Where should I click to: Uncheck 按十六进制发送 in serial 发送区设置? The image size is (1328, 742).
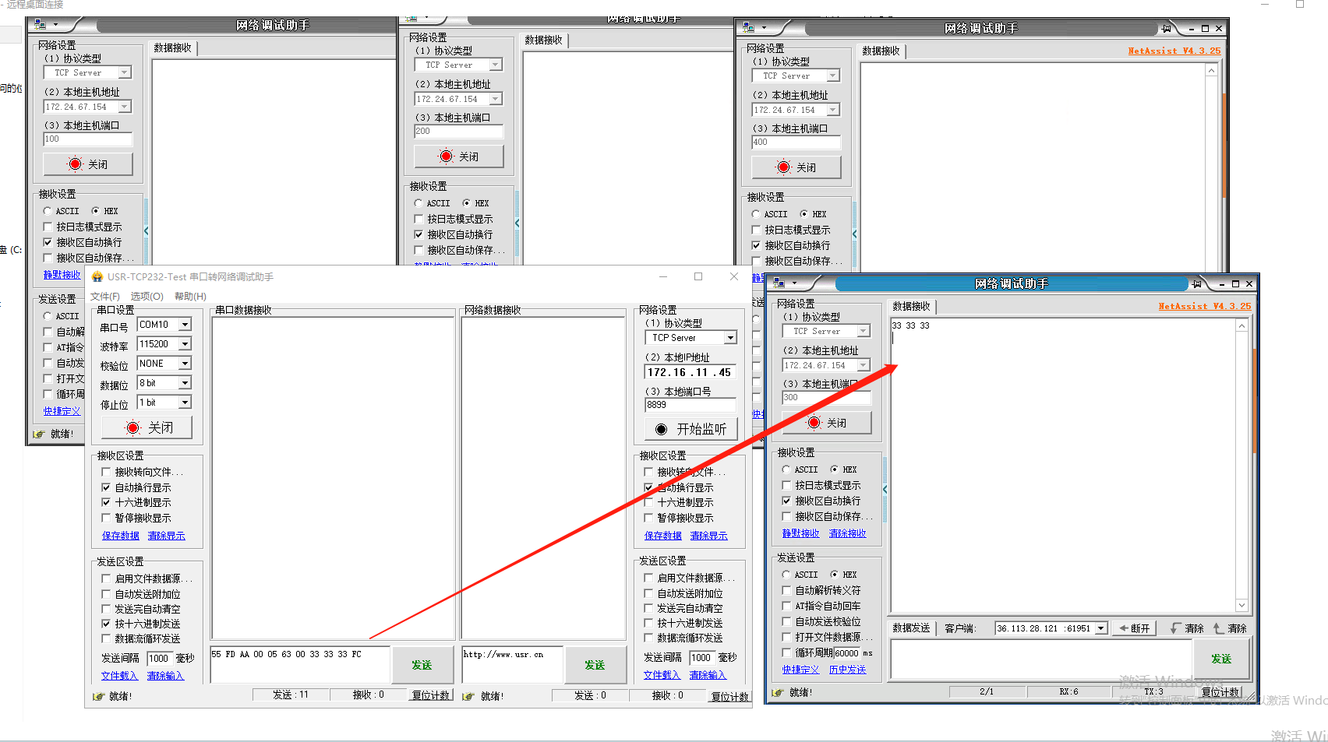click(106, 624)
